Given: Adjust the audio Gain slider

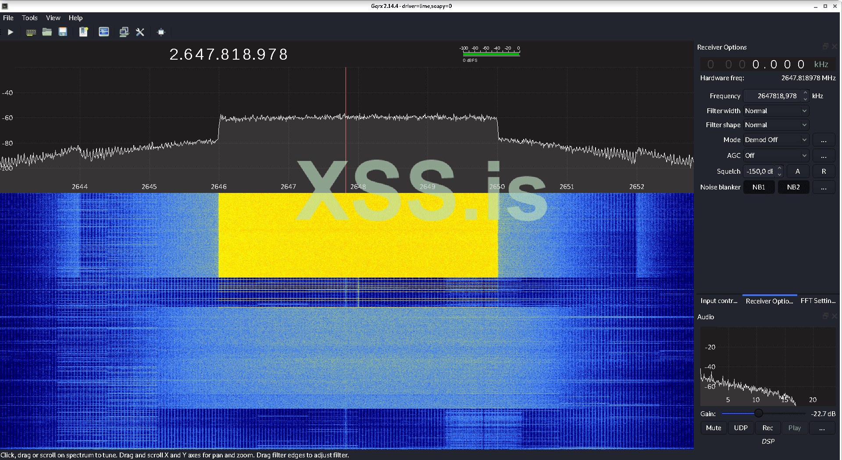Looking at the screenshot, I should 759,413.
